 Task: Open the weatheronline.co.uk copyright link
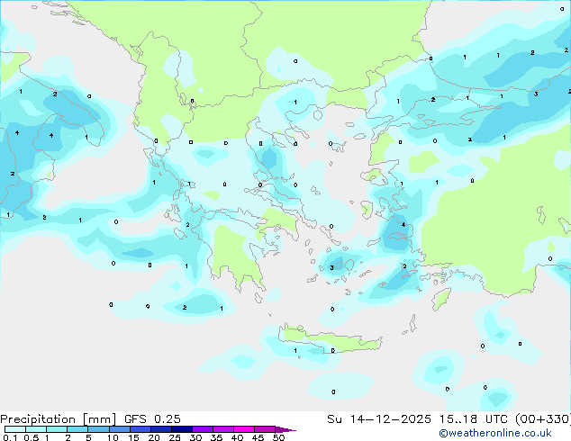tap(494, 433)
